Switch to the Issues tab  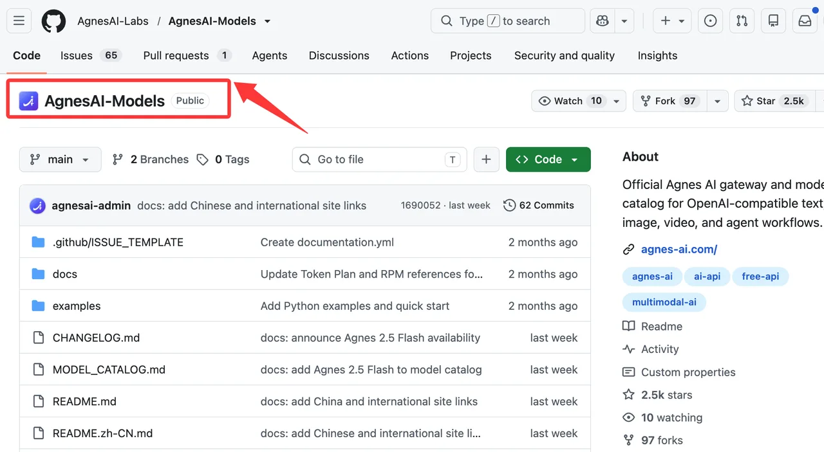point(91,56)
